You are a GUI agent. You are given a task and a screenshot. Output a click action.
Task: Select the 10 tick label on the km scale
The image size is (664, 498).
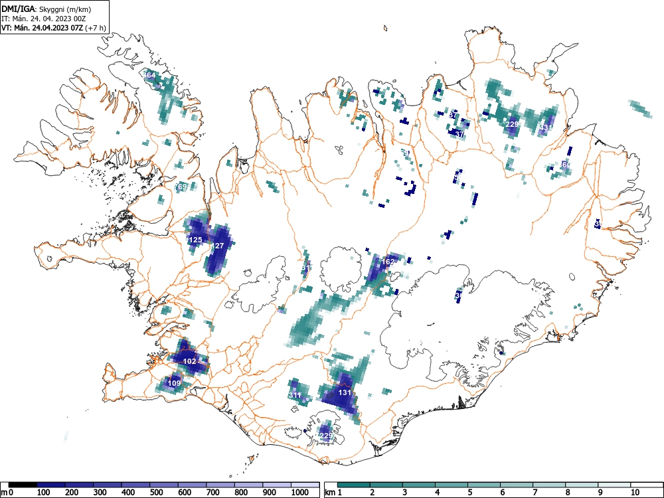[634, 492]
